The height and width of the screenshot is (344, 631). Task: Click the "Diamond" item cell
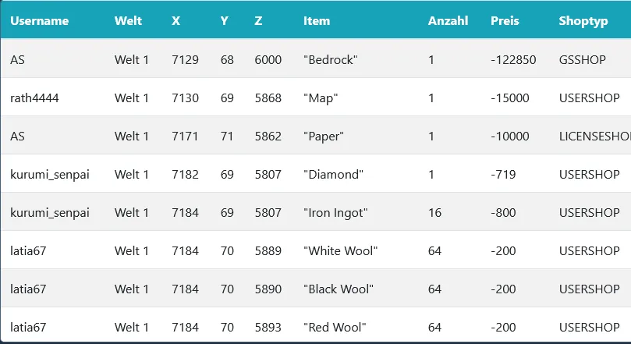(x=333, y=174)
